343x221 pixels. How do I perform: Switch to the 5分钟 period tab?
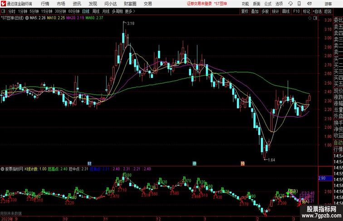coord(34,11)
